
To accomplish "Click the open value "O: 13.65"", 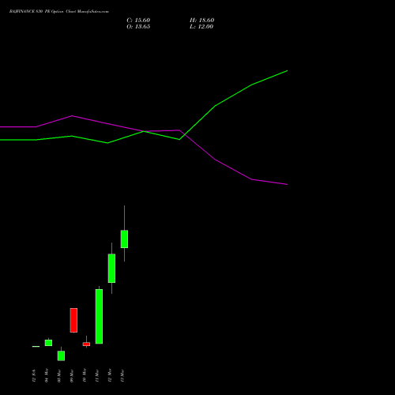I will pos(138,27).
